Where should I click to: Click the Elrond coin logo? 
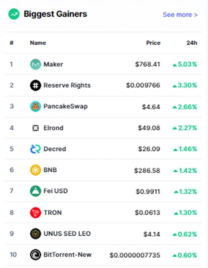35,128
